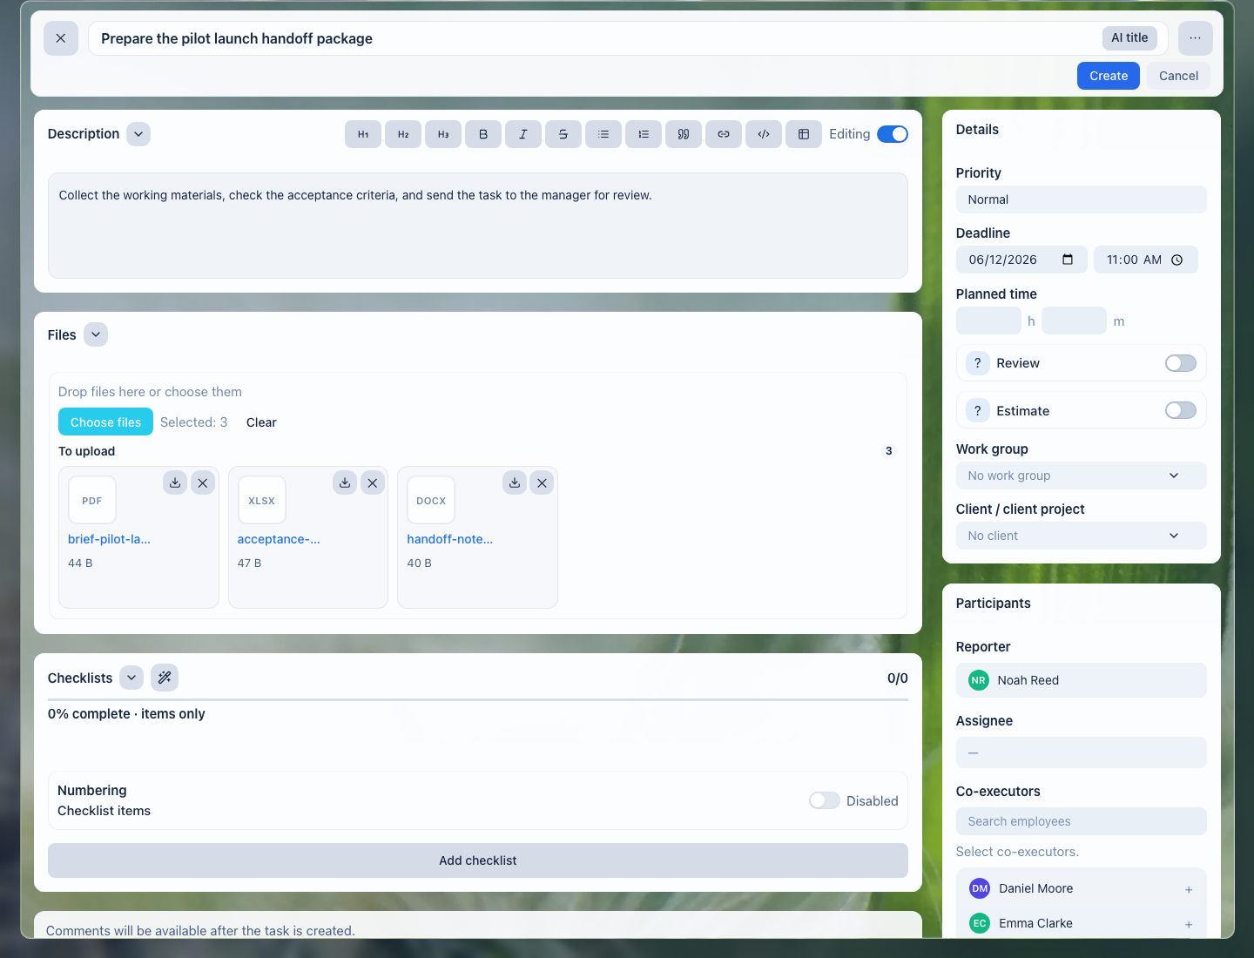
Task: Insert a bulleted list
Action: [603, 134]
